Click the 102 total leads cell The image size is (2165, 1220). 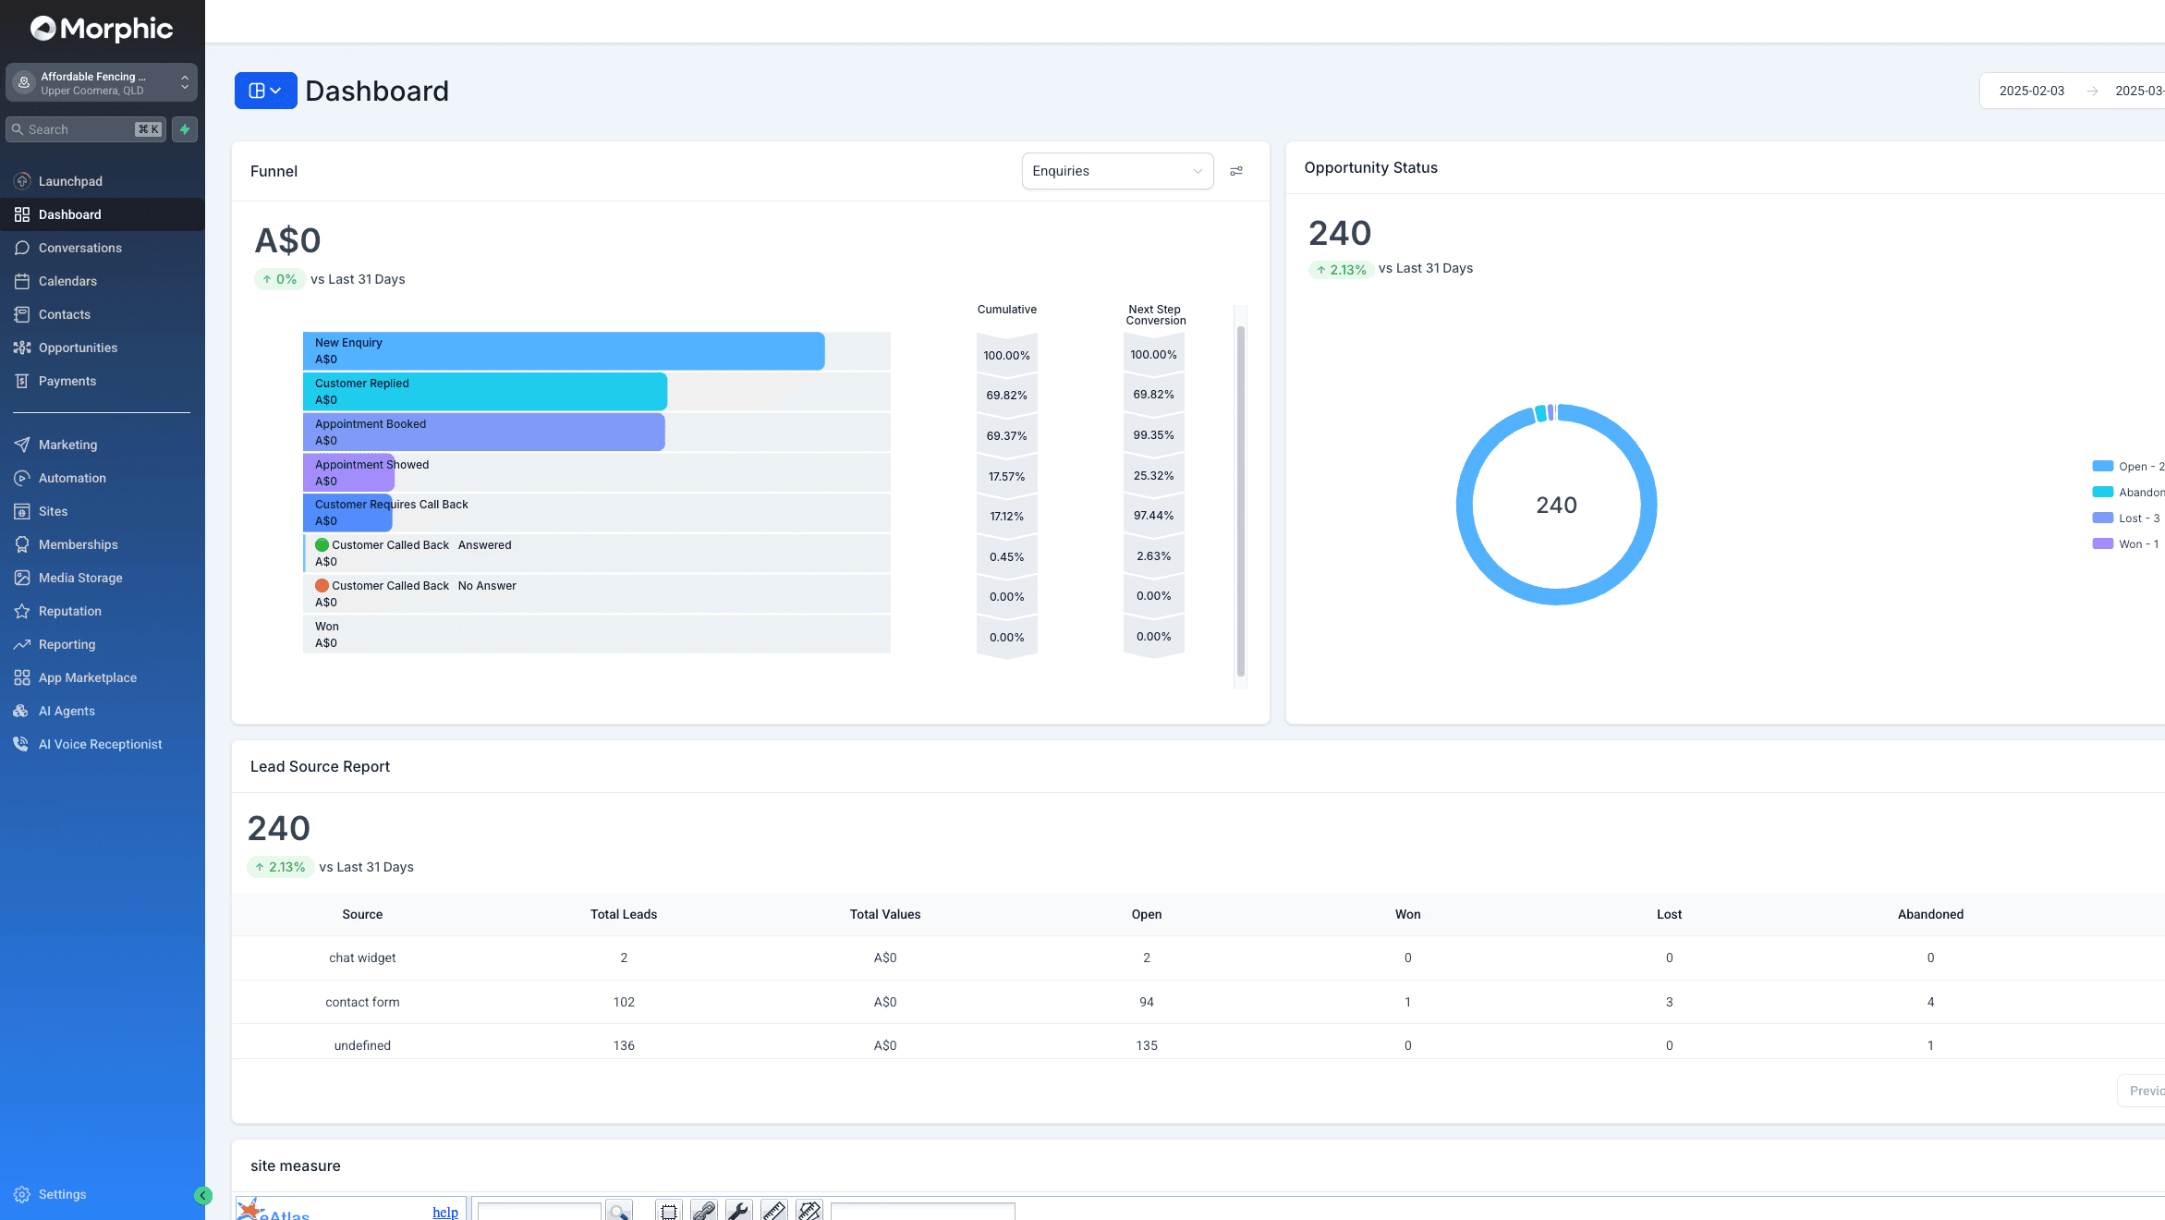point(624,1002)
